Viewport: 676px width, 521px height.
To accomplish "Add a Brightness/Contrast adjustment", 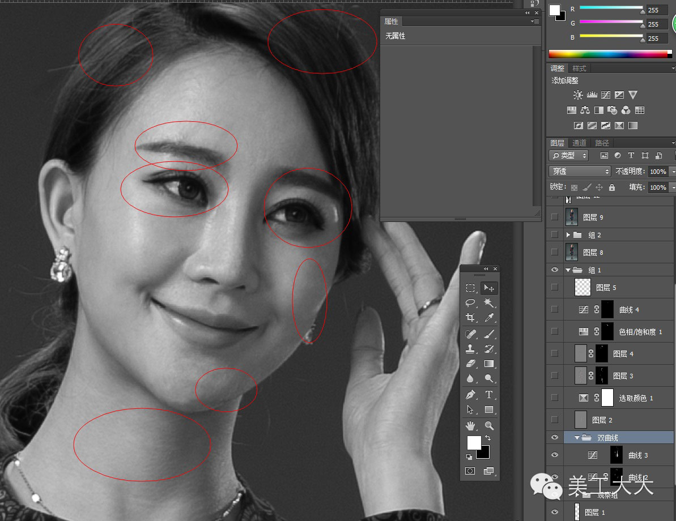I will click(578, 95).
